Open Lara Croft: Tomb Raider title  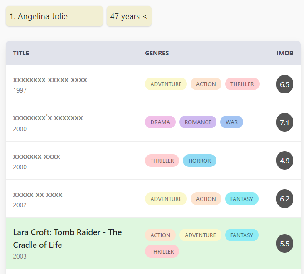(x=67, y=238)
